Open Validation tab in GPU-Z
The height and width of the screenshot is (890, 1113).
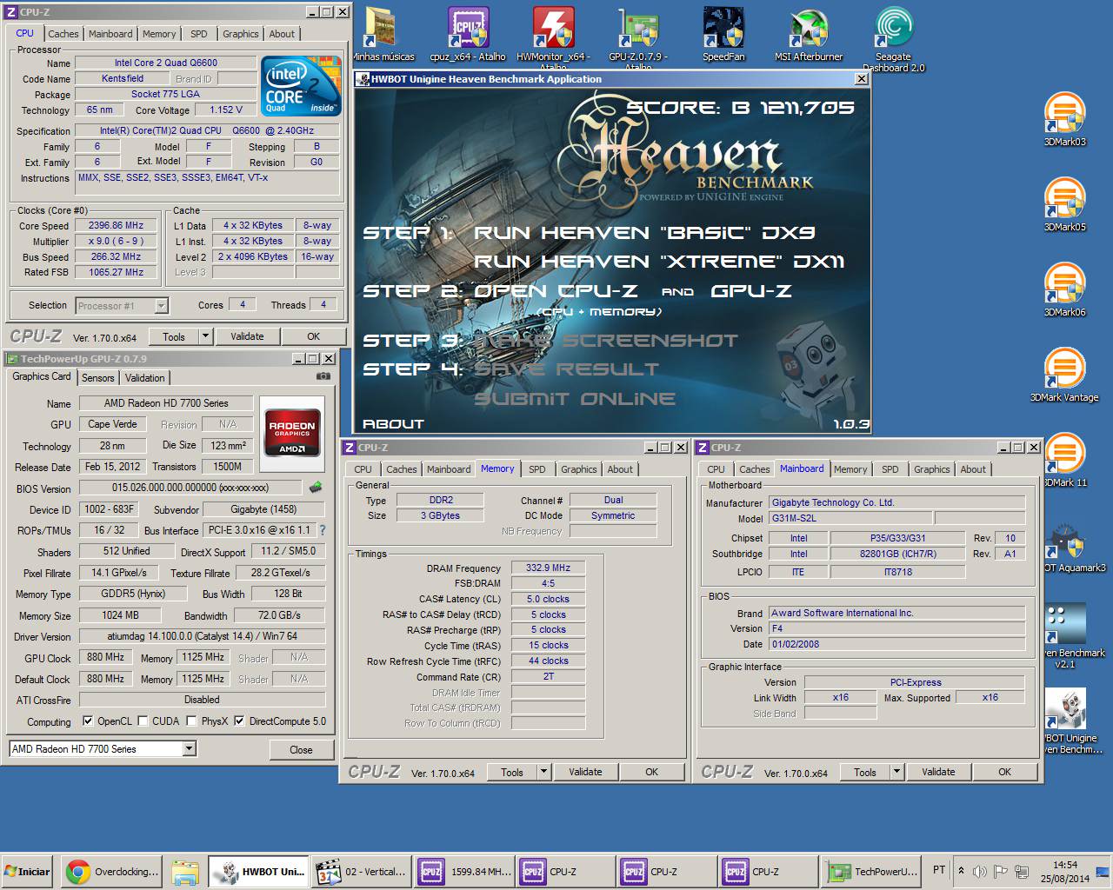[144, 378]
